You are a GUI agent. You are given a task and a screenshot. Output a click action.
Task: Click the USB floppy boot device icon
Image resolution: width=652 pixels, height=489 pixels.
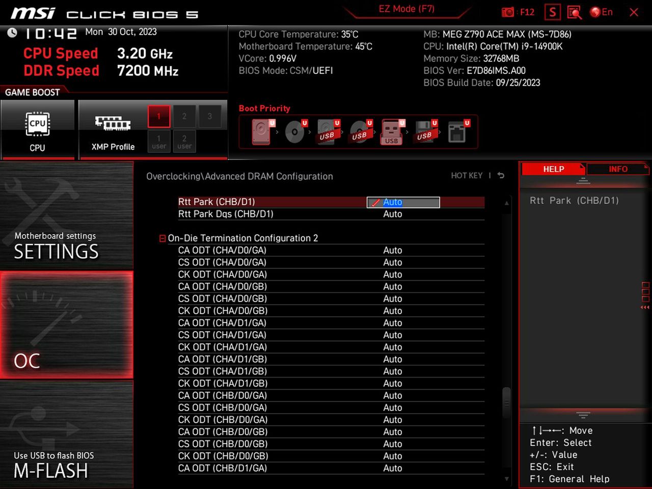(x=425, y=131)
